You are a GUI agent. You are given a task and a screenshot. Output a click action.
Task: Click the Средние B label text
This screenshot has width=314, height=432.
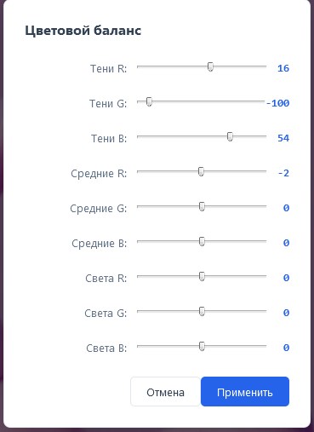pos(99,244)
